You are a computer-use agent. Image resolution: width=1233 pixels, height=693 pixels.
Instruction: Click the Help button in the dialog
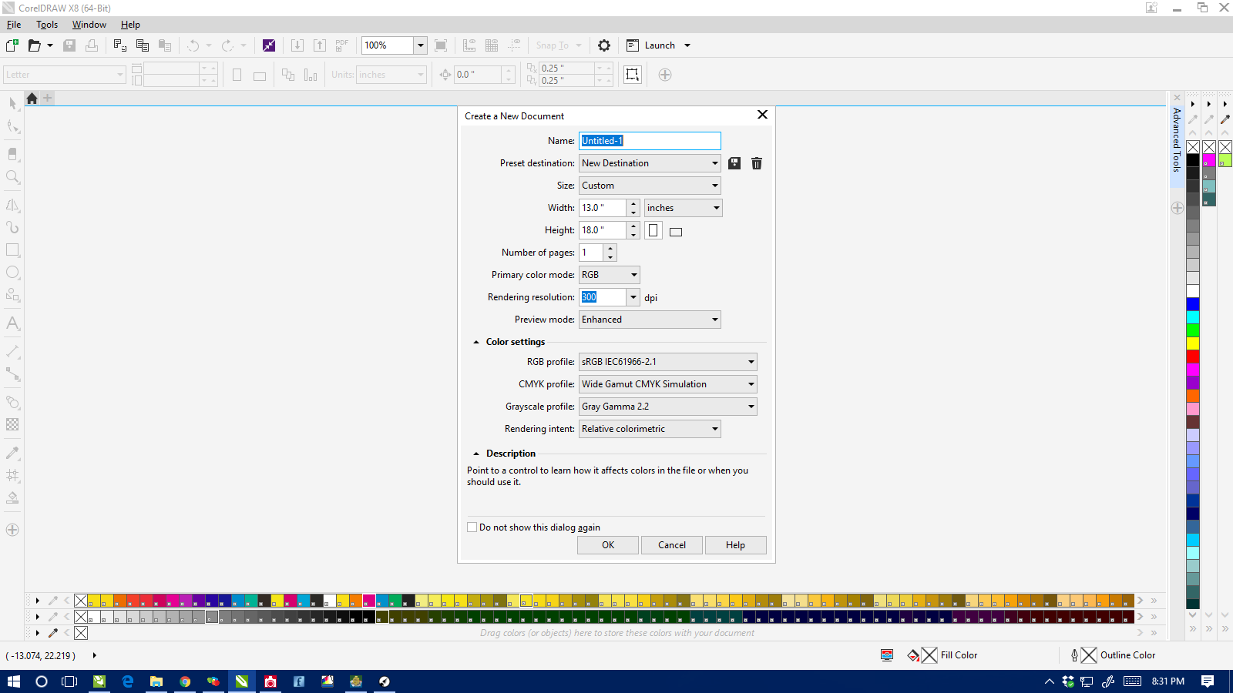[x=735, y=544]
